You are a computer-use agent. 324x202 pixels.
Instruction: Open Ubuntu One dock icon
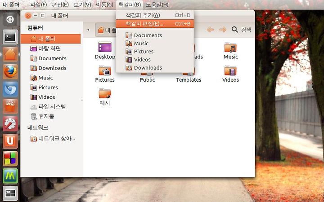10,141
